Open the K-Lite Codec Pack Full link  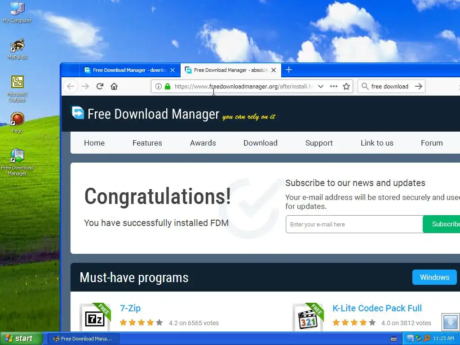pyautogui.click(x=377, y=308)
